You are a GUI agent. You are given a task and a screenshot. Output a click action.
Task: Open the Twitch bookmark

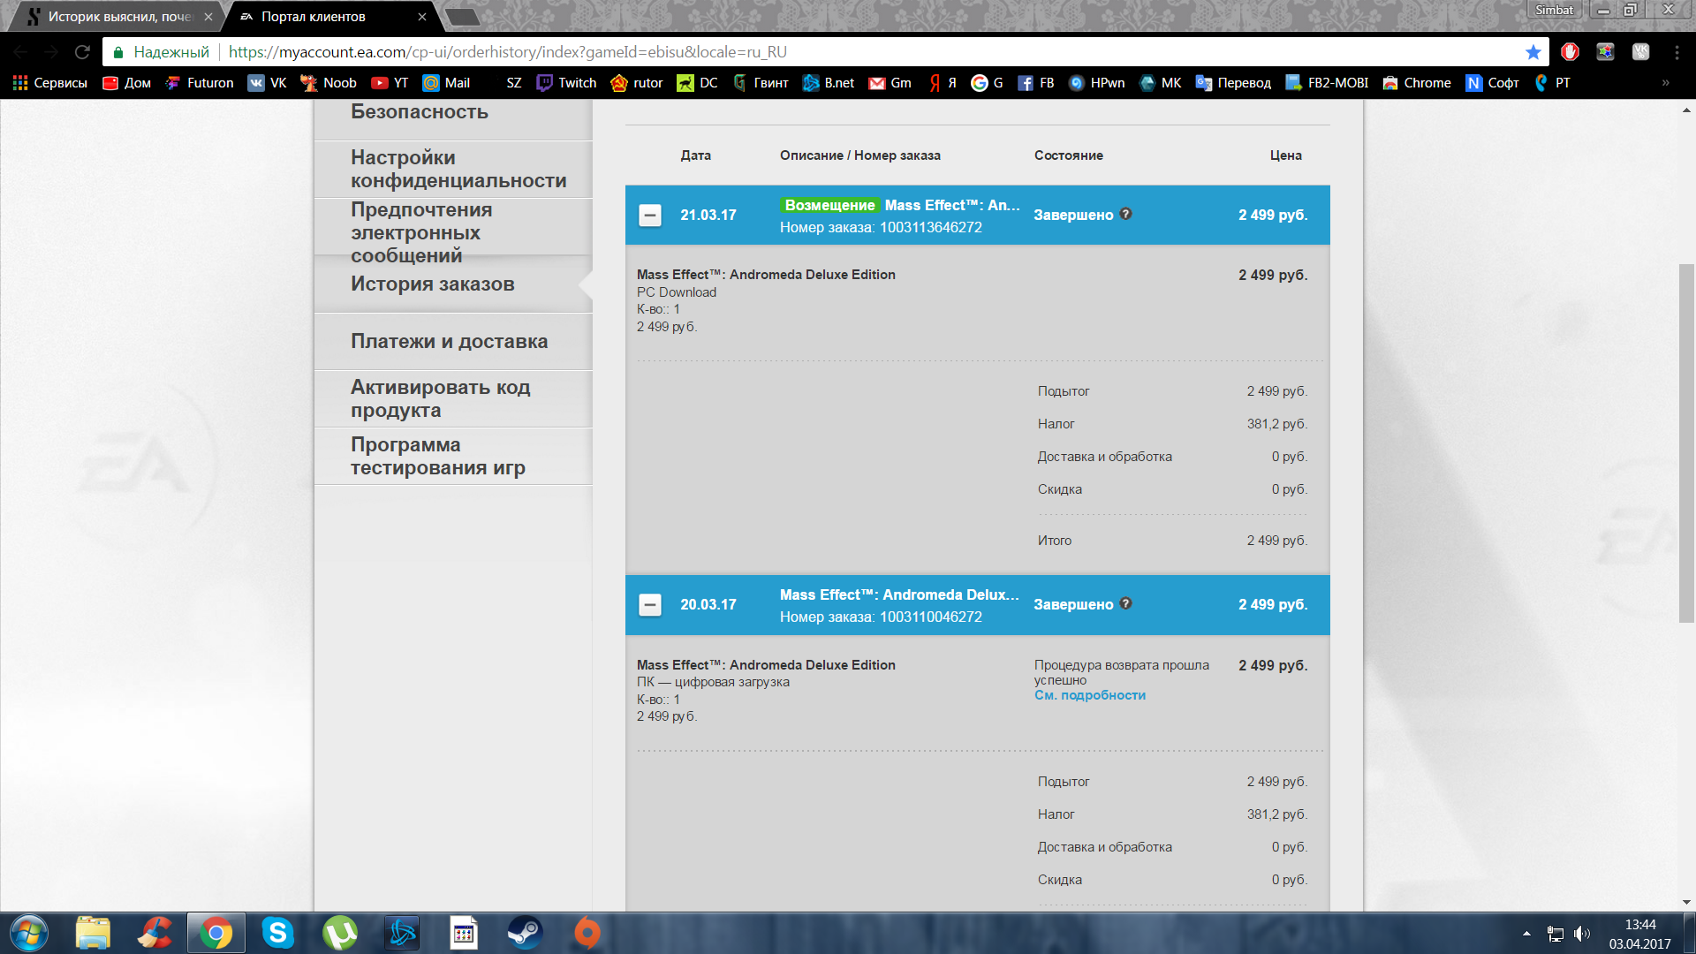[x=566, y=83]
